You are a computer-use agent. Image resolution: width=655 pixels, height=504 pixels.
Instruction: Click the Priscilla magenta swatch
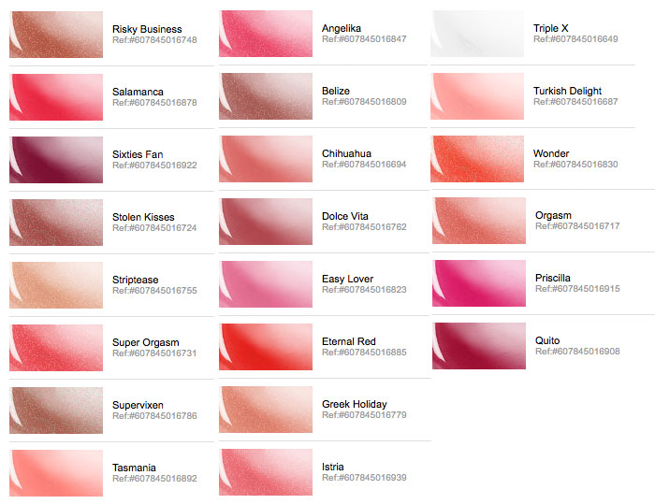pos(479,283)
